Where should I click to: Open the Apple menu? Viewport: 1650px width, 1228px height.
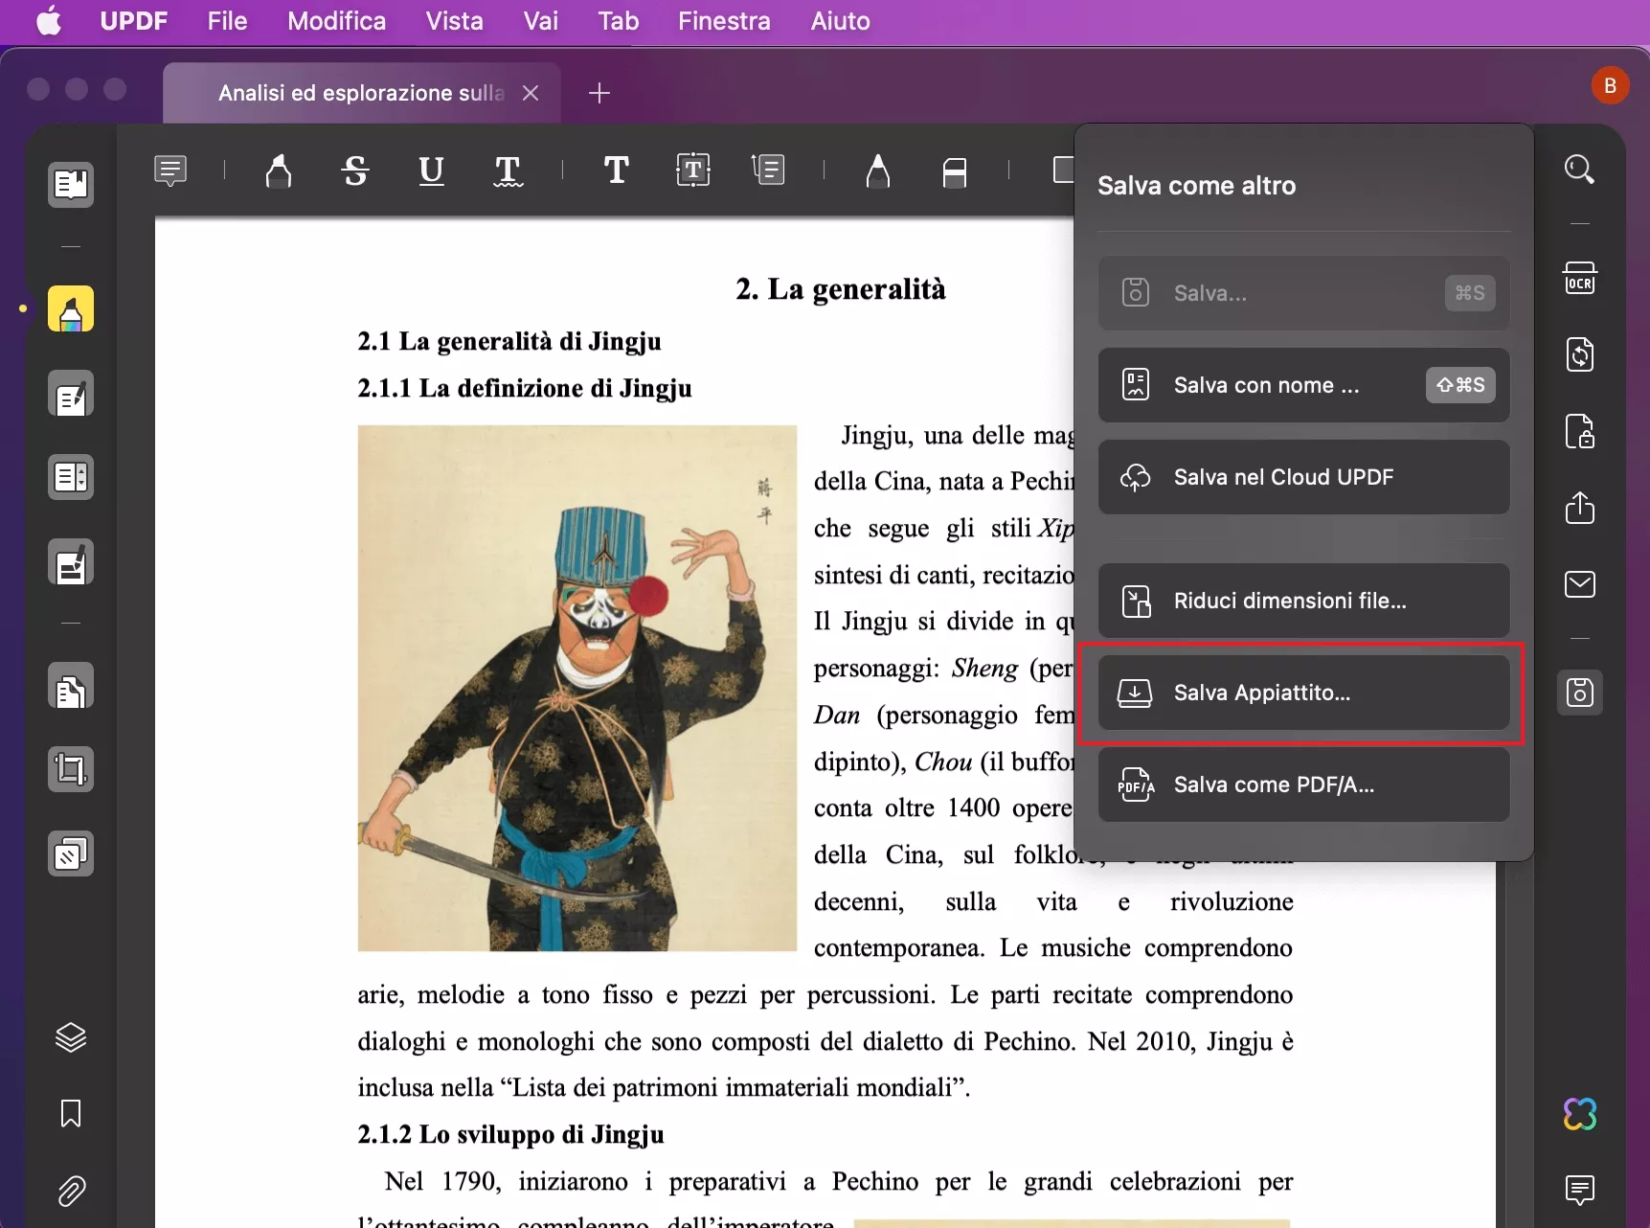coord(49,20)
